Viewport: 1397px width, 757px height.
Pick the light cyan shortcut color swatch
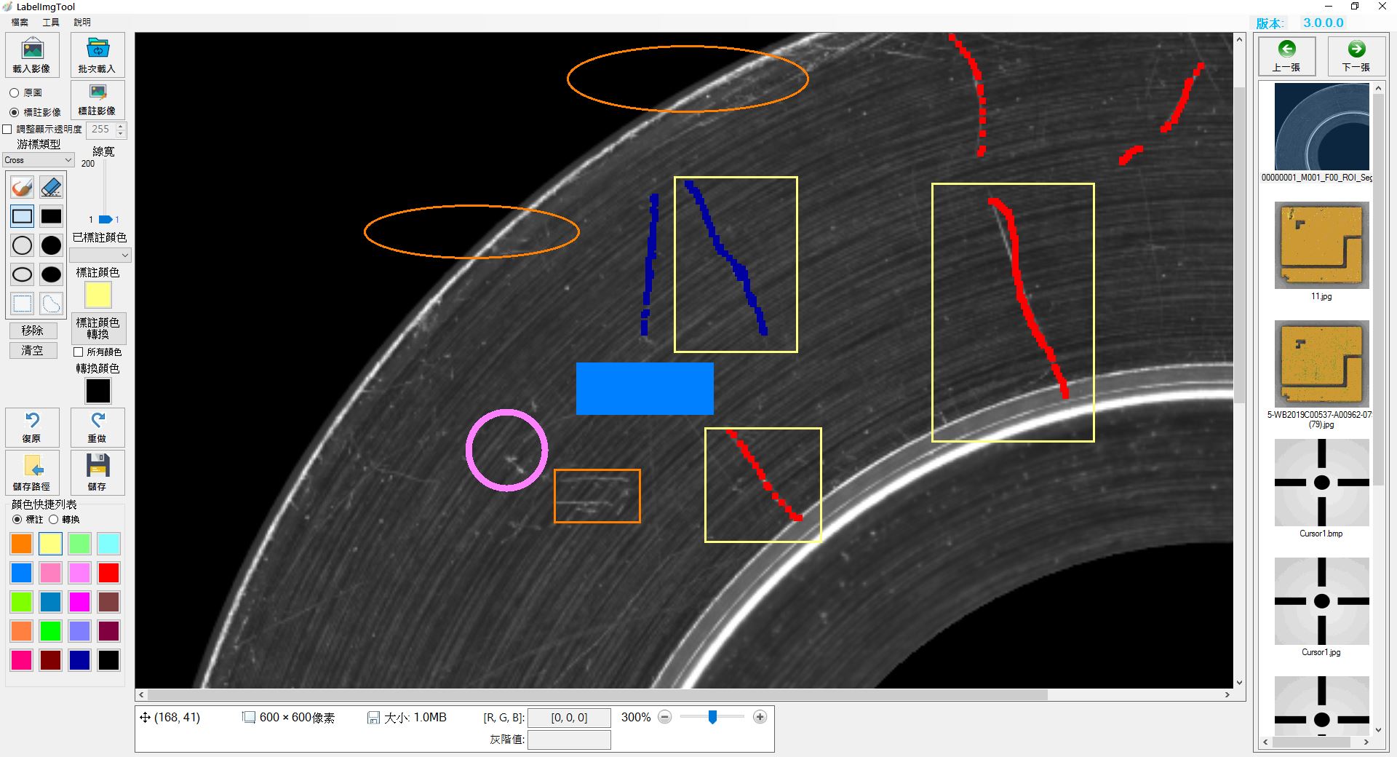pyautogui.click(x=108, y=544)
